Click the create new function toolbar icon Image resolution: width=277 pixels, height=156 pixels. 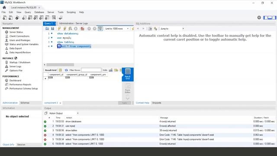(47, 17)
